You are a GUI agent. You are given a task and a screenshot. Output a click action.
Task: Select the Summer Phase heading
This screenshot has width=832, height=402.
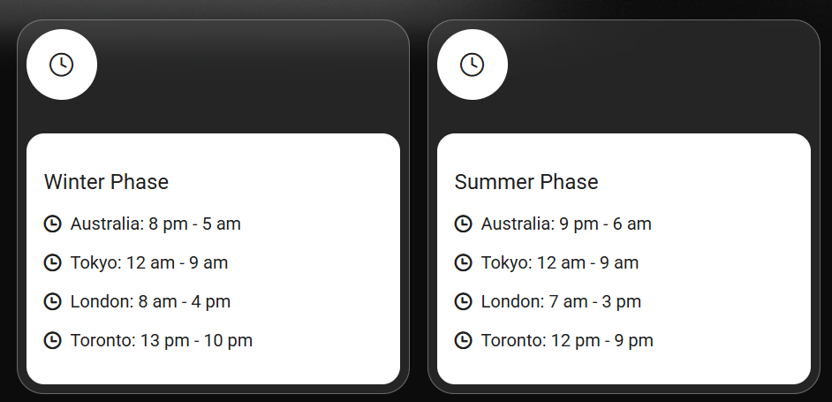526,182
